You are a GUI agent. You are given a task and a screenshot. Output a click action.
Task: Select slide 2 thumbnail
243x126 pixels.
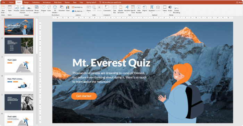(19, 46)
